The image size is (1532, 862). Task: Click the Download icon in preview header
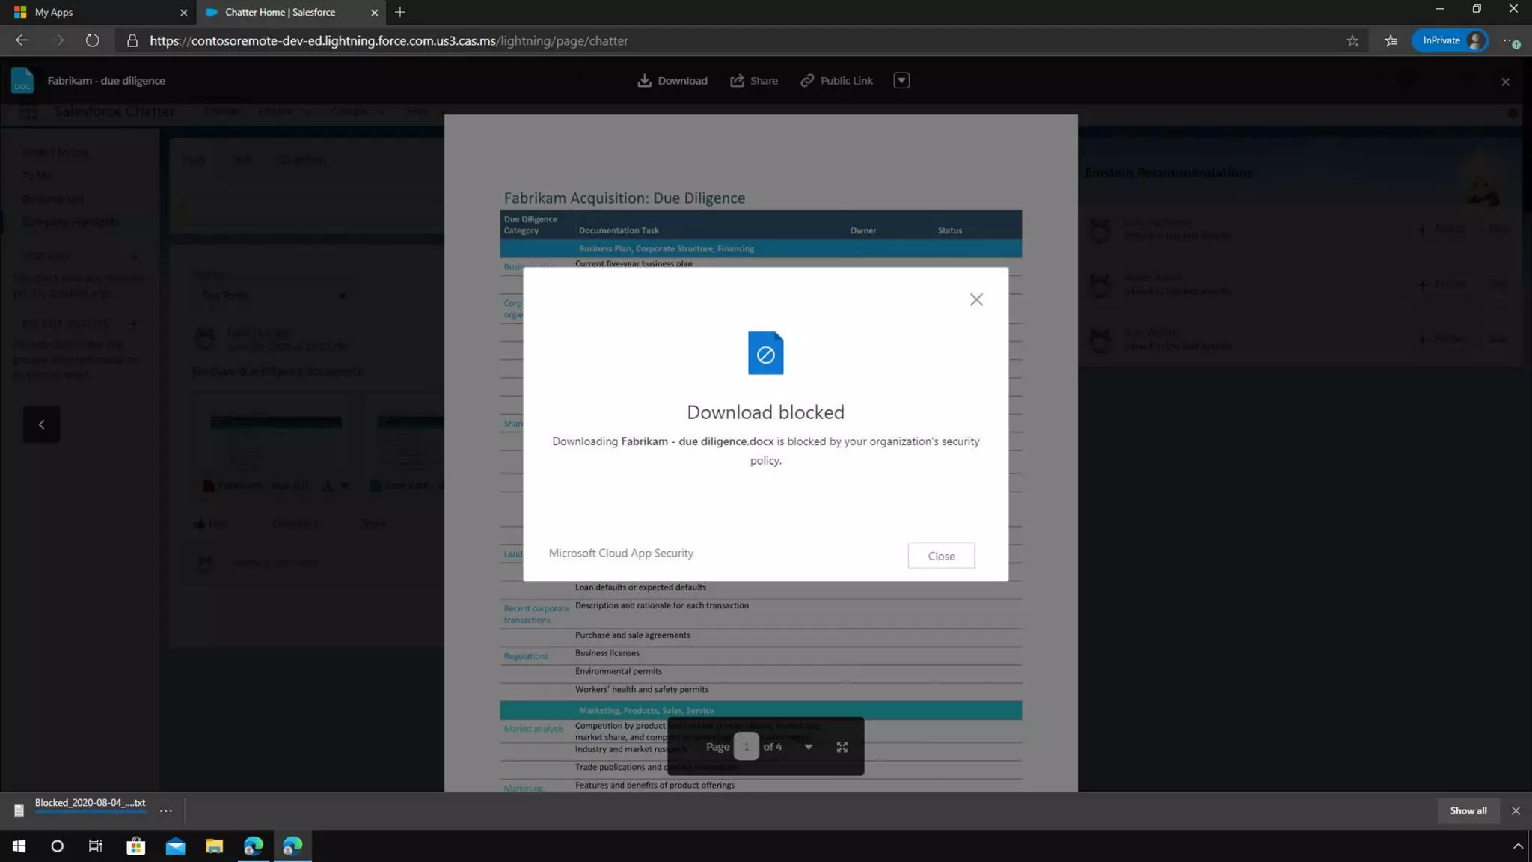(x=644, y=81)
